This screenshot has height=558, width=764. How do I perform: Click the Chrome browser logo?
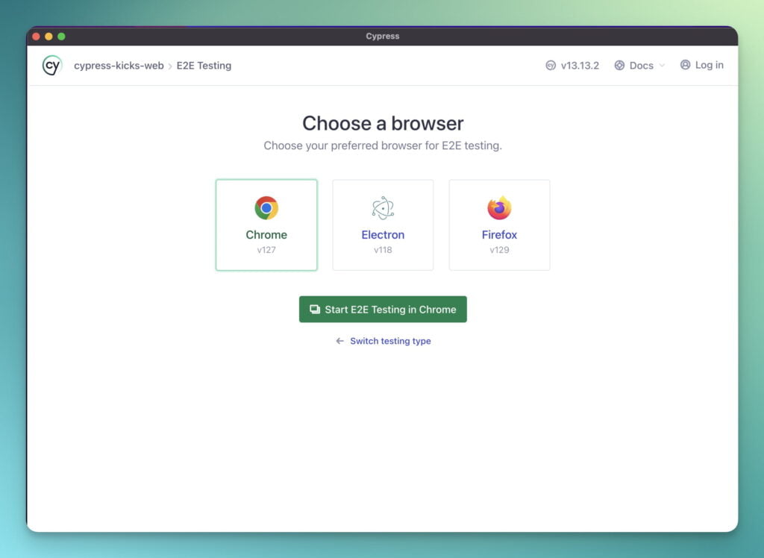click(266, 208)
